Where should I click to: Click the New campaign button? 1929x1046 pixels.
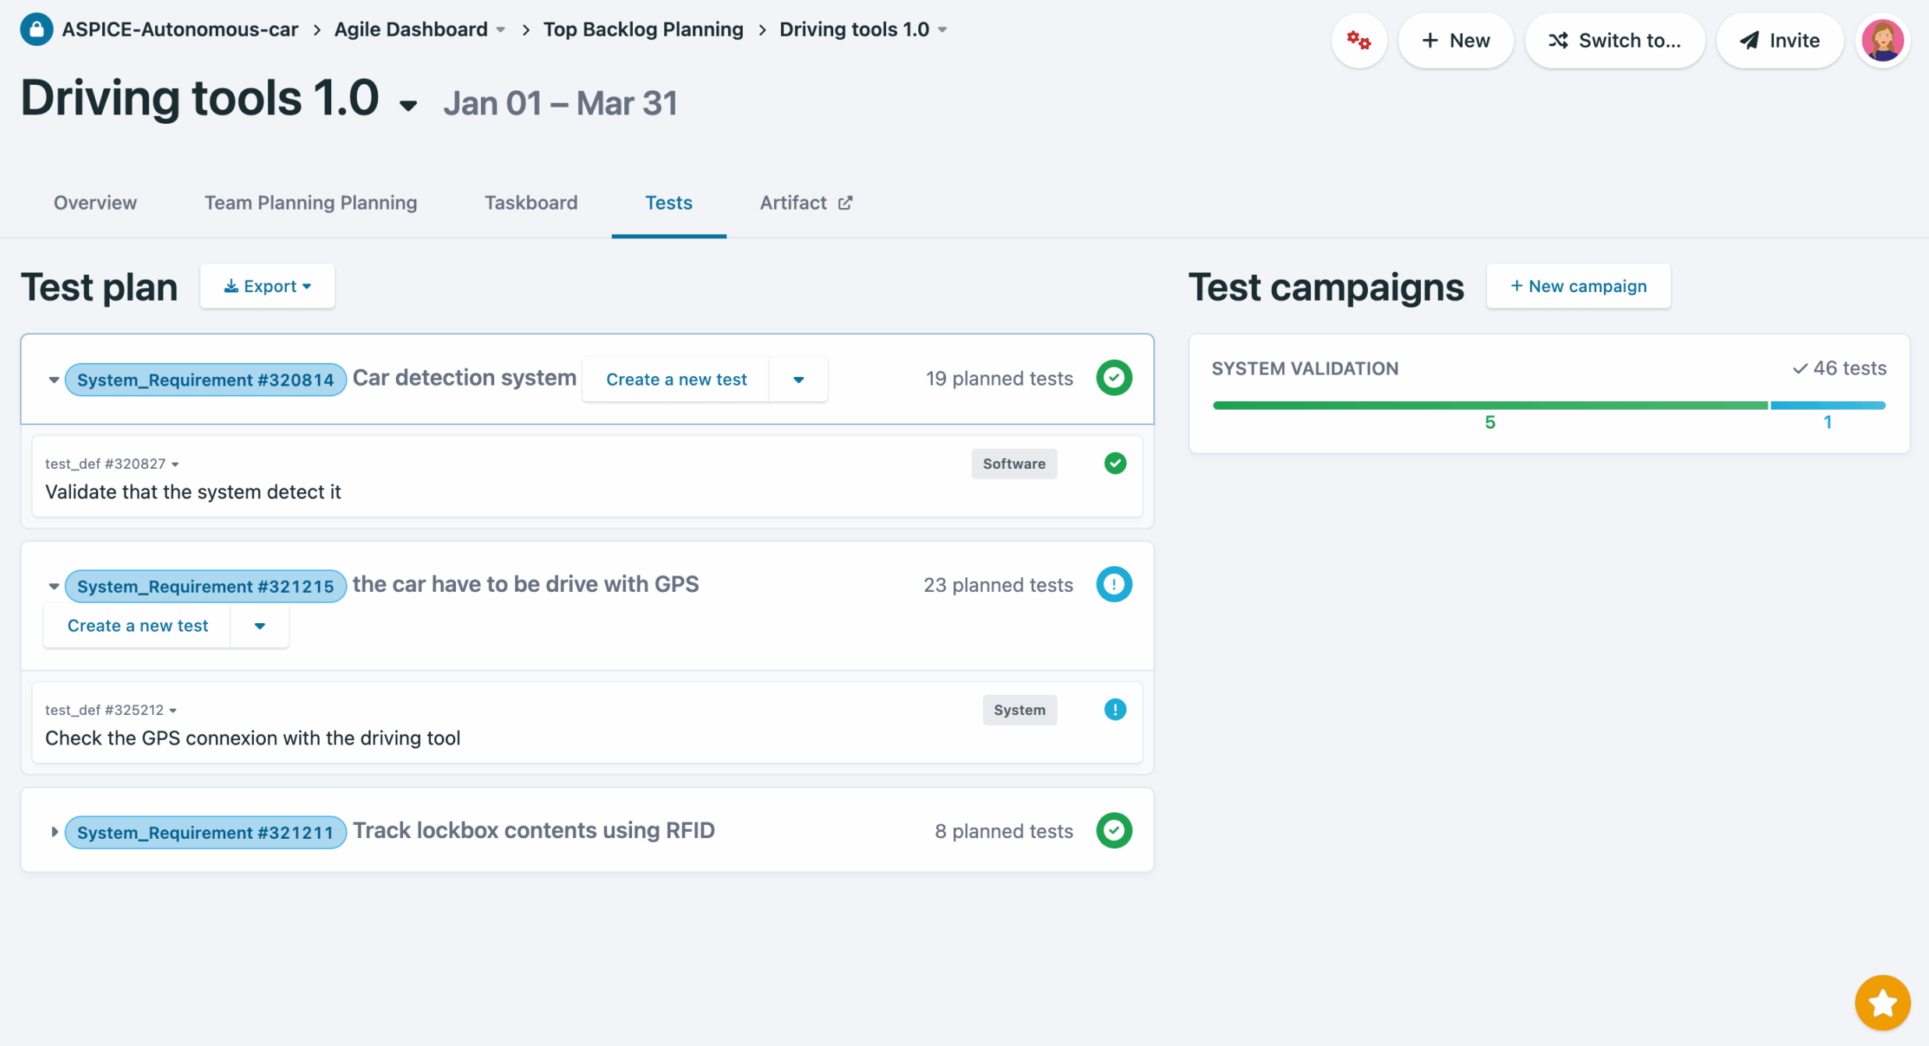[1577, 287]
